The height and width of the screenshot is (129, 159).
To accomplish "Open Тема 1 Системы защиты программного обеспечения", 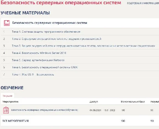I will point(46,32).
